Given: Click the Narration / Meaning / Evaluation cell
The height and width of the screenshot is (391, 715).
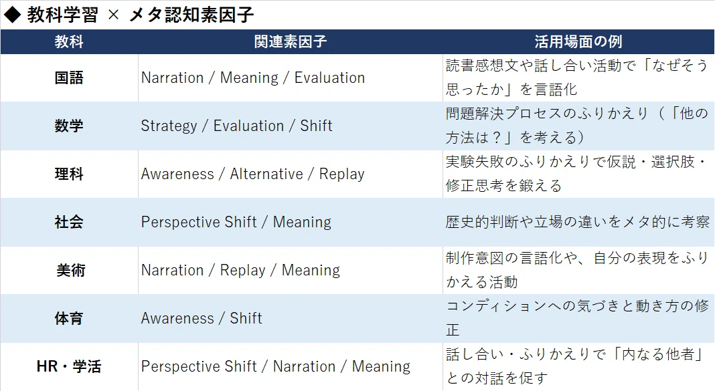Looking at the screenshot, I should 290,78.
